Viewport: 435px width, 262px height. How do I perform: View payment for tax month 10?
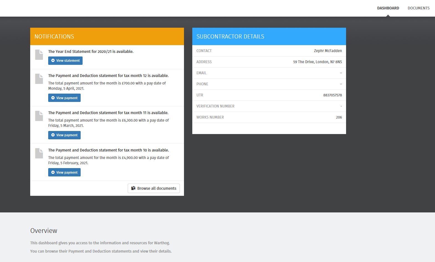(64, 172)
